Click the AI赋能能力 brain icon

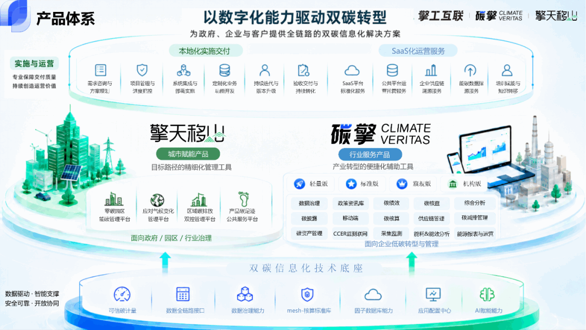click(487, 295)
